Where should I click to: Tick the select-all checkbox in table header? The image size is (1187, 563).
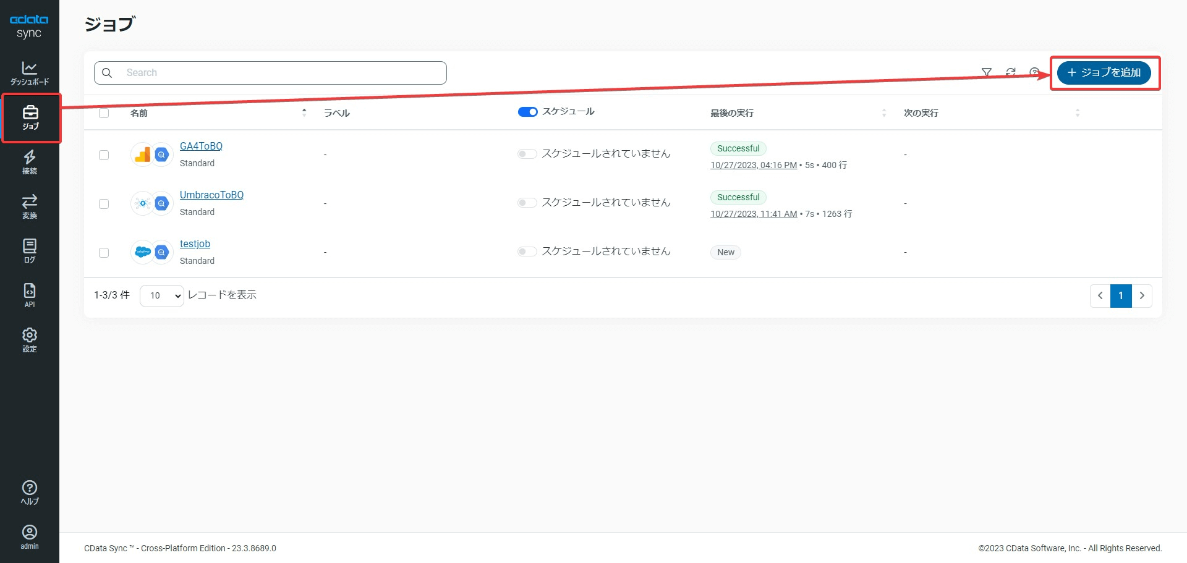(x=104, y=113)
